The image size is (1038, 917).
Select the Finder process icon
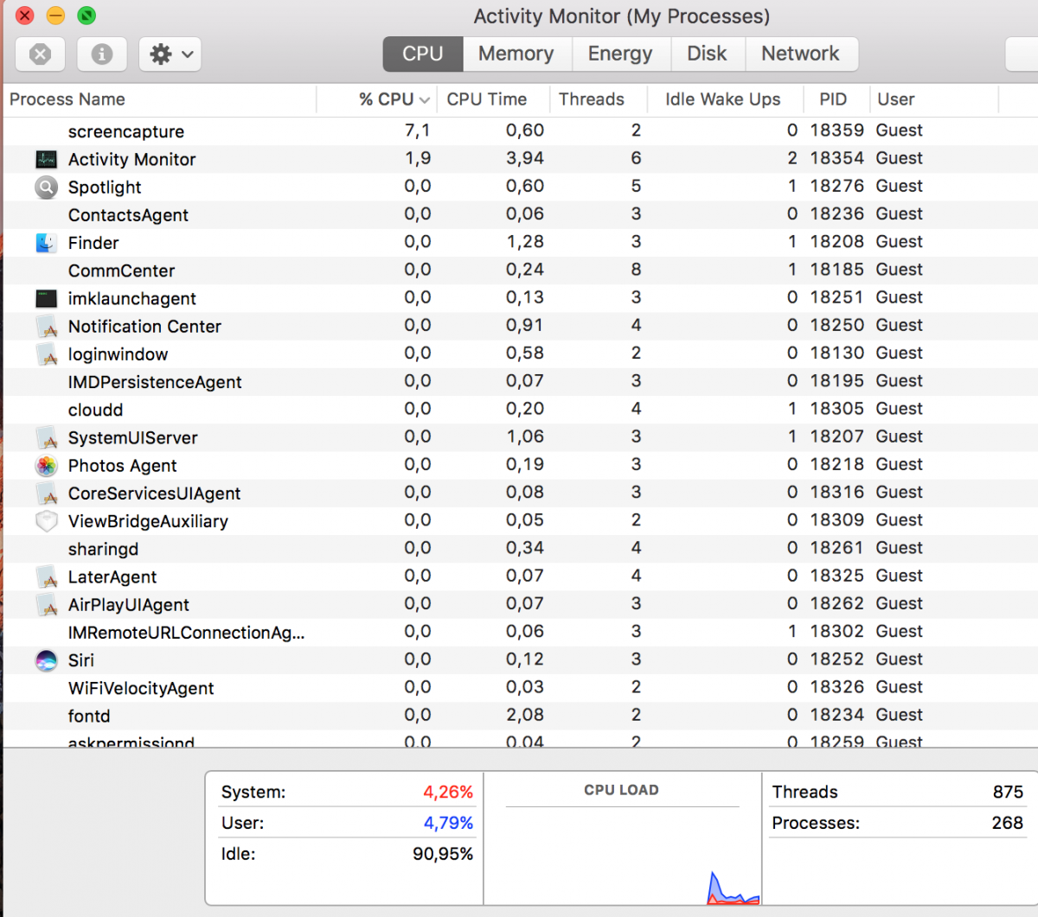click(46, 243)
